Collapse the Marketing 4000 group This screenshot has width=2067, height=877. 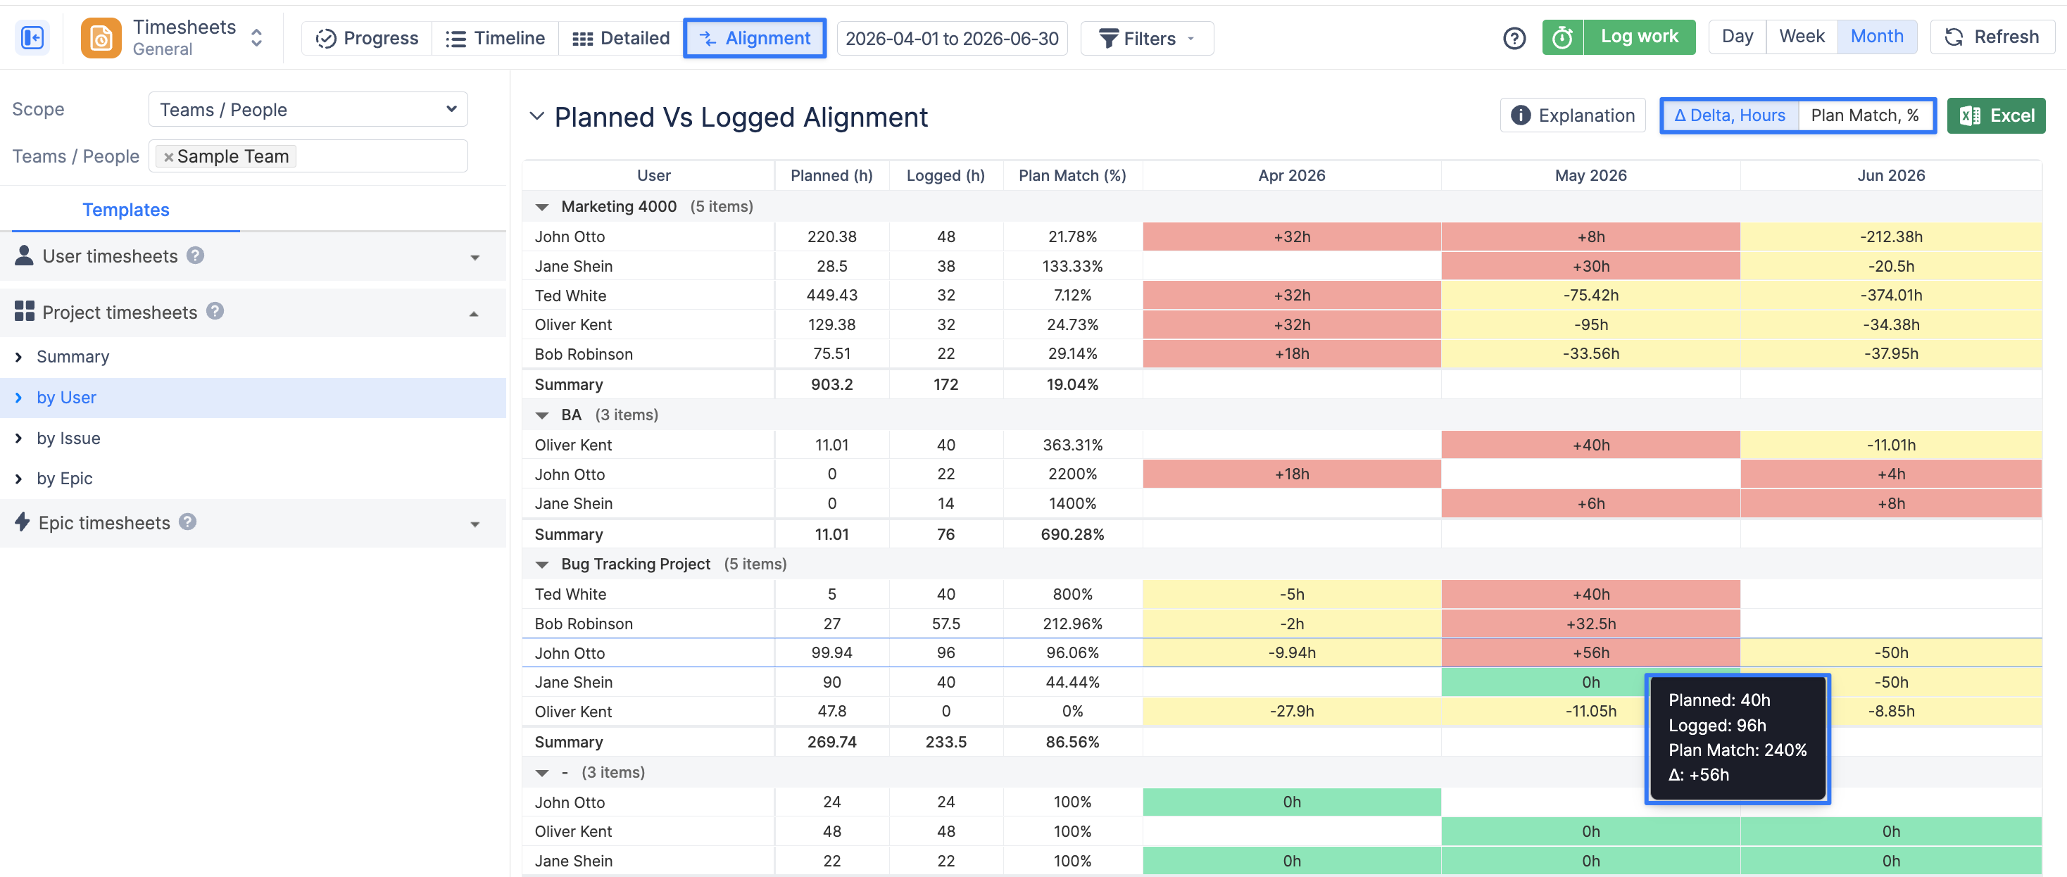tap(541, 207)
